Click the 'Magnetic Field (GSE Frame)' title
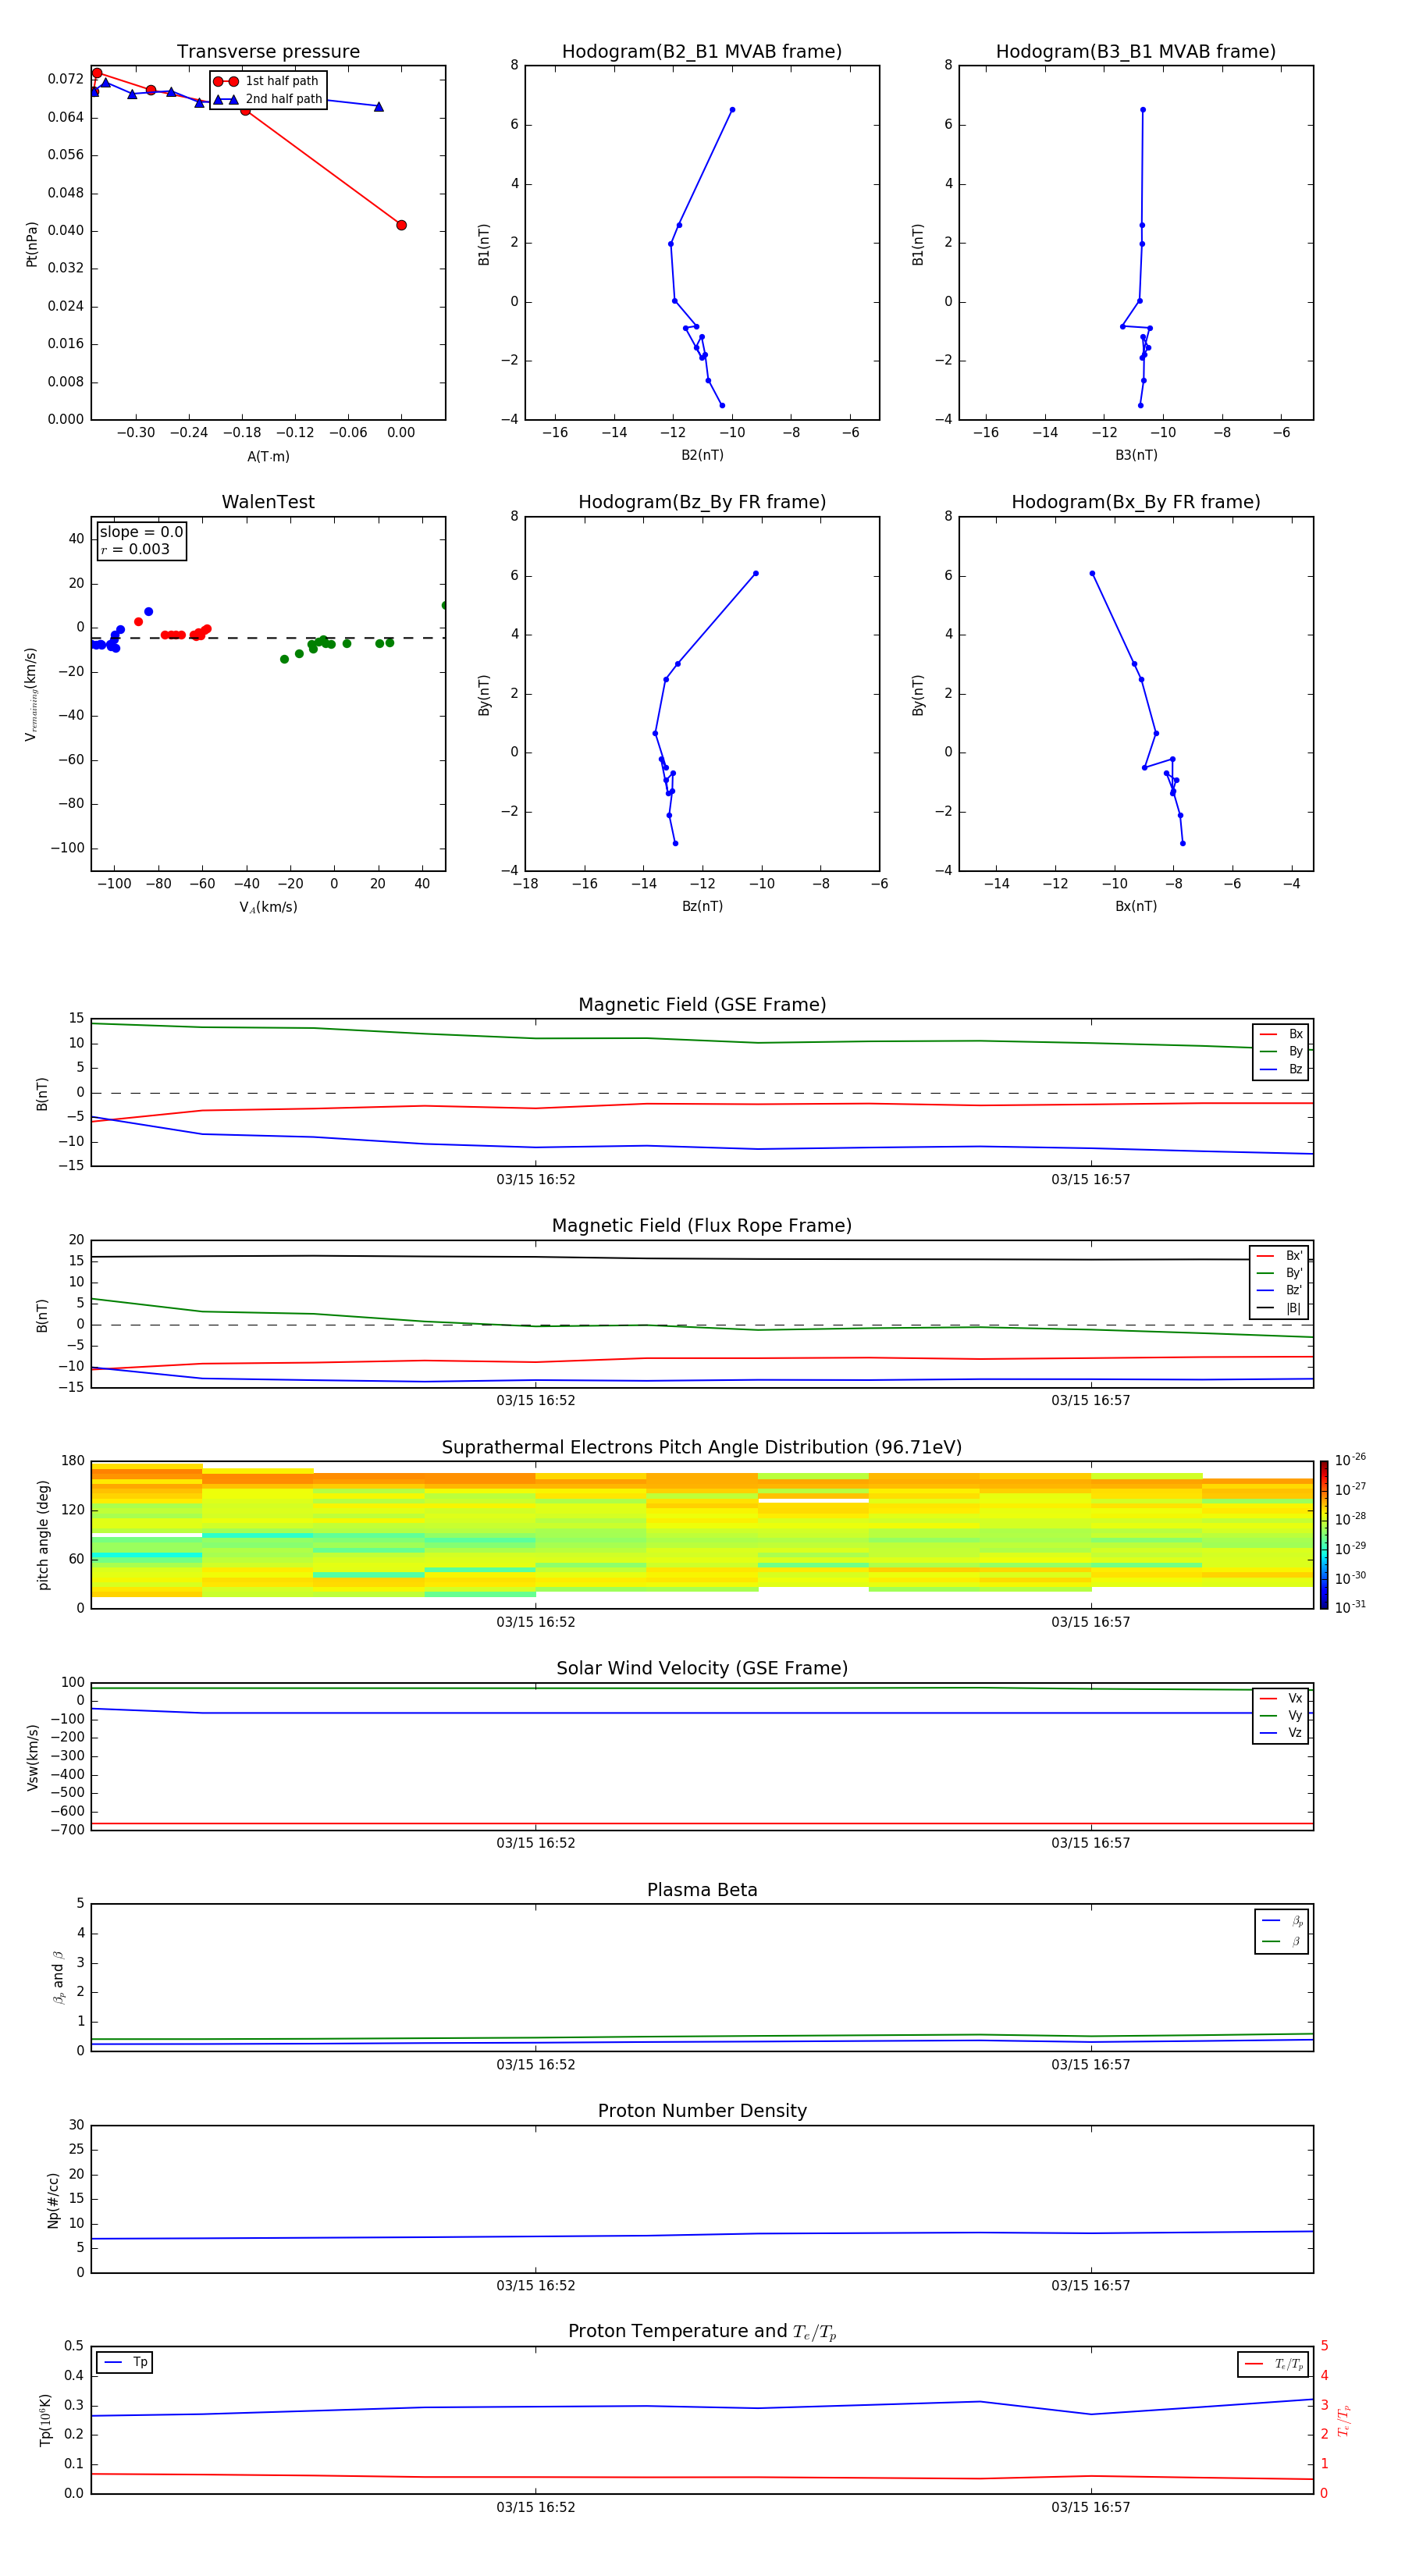This screenshot has width=1405, height=2576. click(x=702, y=1005)
